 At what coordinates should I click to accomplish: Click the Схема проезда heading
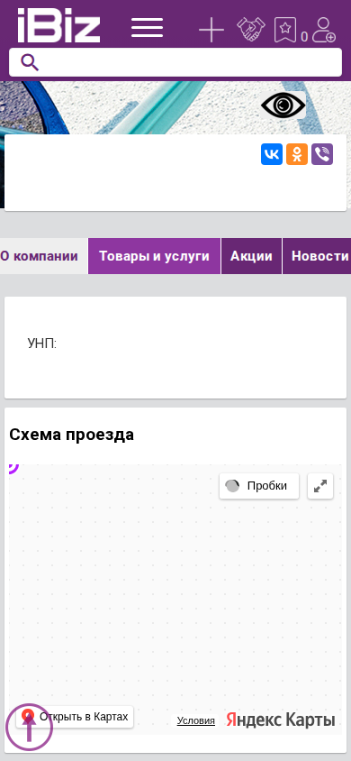click(72, 435)
